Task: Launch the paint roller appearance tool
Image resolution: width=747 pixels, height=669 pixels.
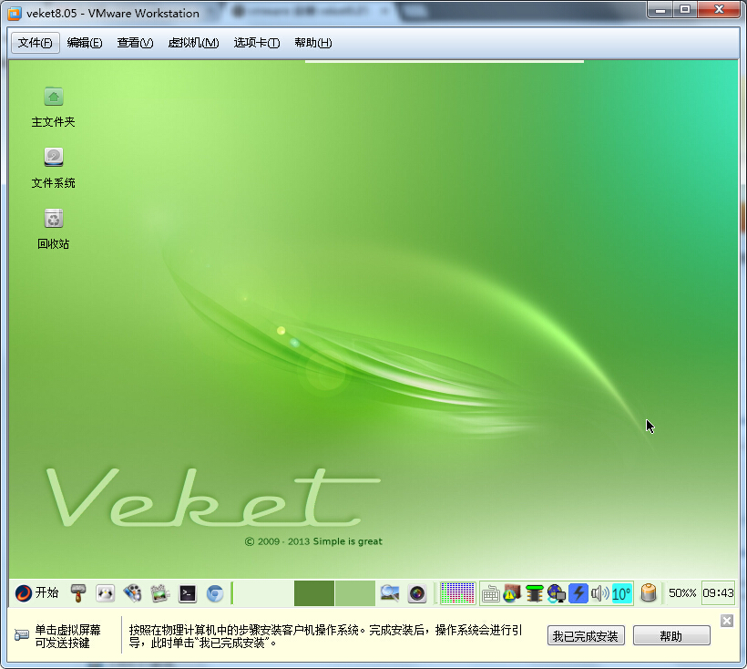Action: click(78, 593)
